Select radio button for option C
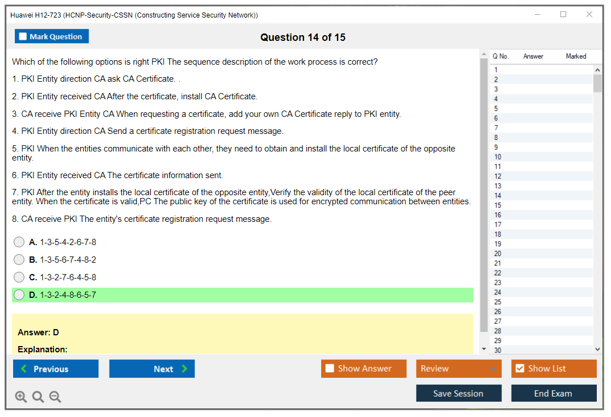Screen dimensions: 611x417 [x=19, y=277]
